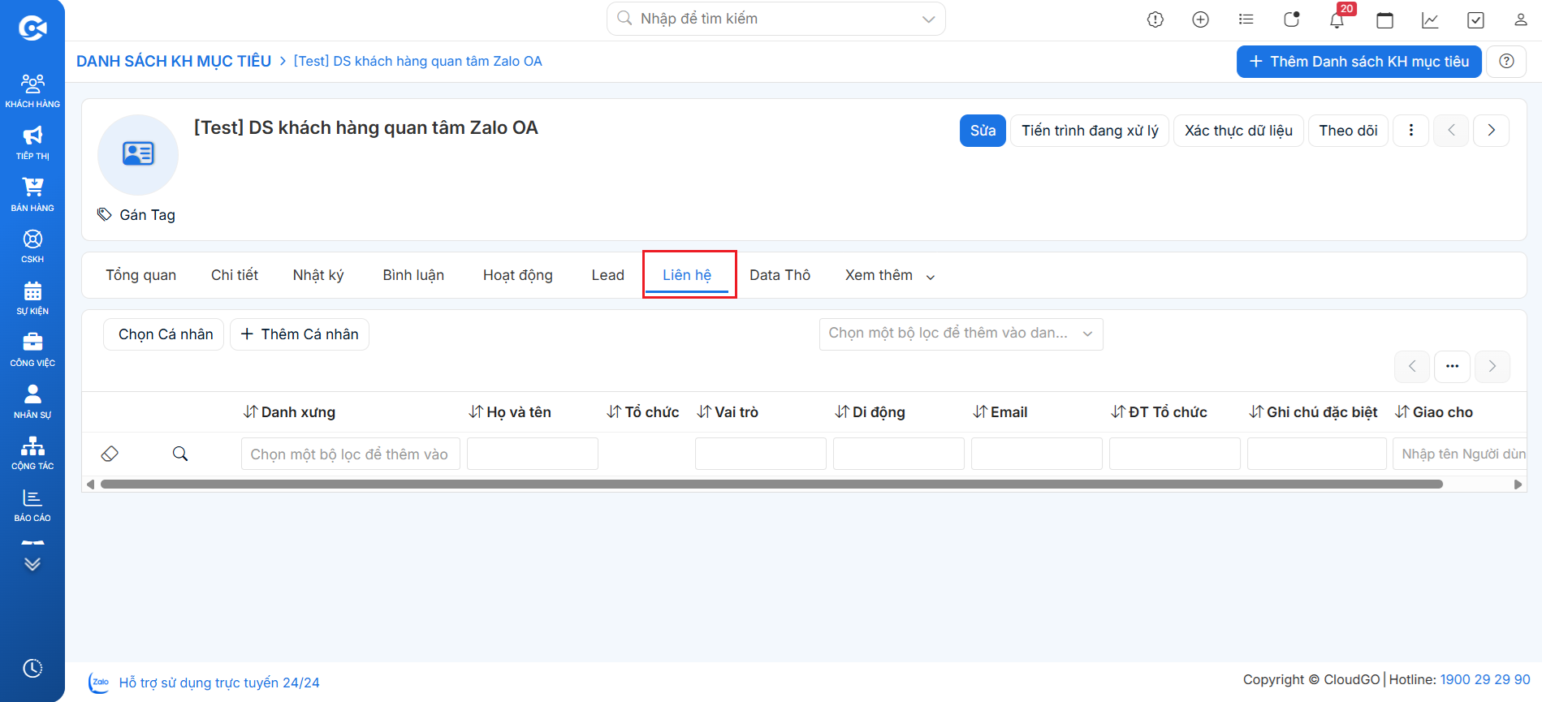This screenshot has height=702, width=1542.
Task: Switch to Lead tab
Action: click(608, 275)
